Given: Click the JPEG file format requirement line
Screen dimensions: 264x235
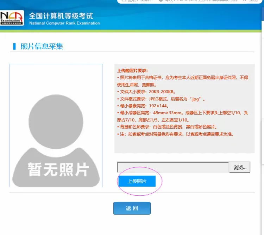Looking at the screenshot, I should click(x=162, y=99).
